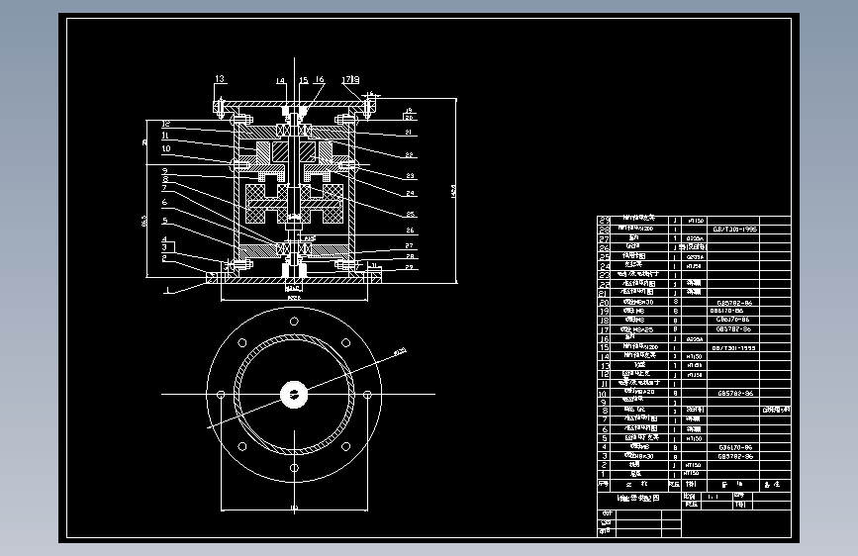Image resolution: width=858 pixels, height=556 pixels.
Task: Select balloon label 5 on left leaders
Action: tap(164, 221)
